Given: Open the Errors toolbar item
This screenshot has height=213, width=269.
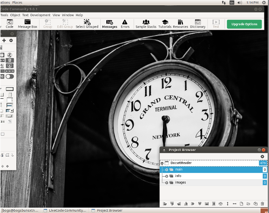Looking at the screenshot, I should [x=125, y=24].
